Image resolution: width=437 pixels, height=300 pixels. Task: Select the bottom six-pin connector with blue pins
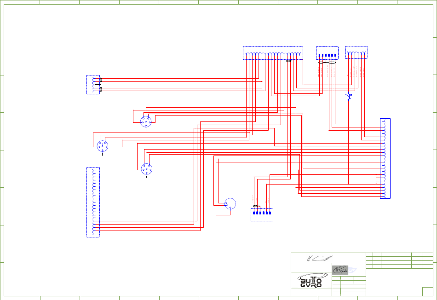click(x=262, y=215)
